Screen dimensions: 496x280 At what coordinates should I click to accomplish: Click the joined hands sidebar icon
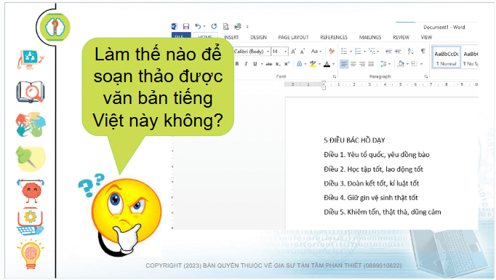click(31, 124)
